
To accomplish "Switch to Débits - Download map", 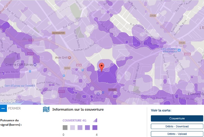I will [x=177, y=126].
